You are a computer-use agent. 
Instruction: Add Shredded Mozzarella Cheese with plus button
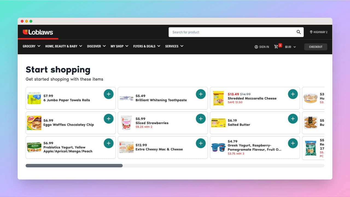coord(293,94)
